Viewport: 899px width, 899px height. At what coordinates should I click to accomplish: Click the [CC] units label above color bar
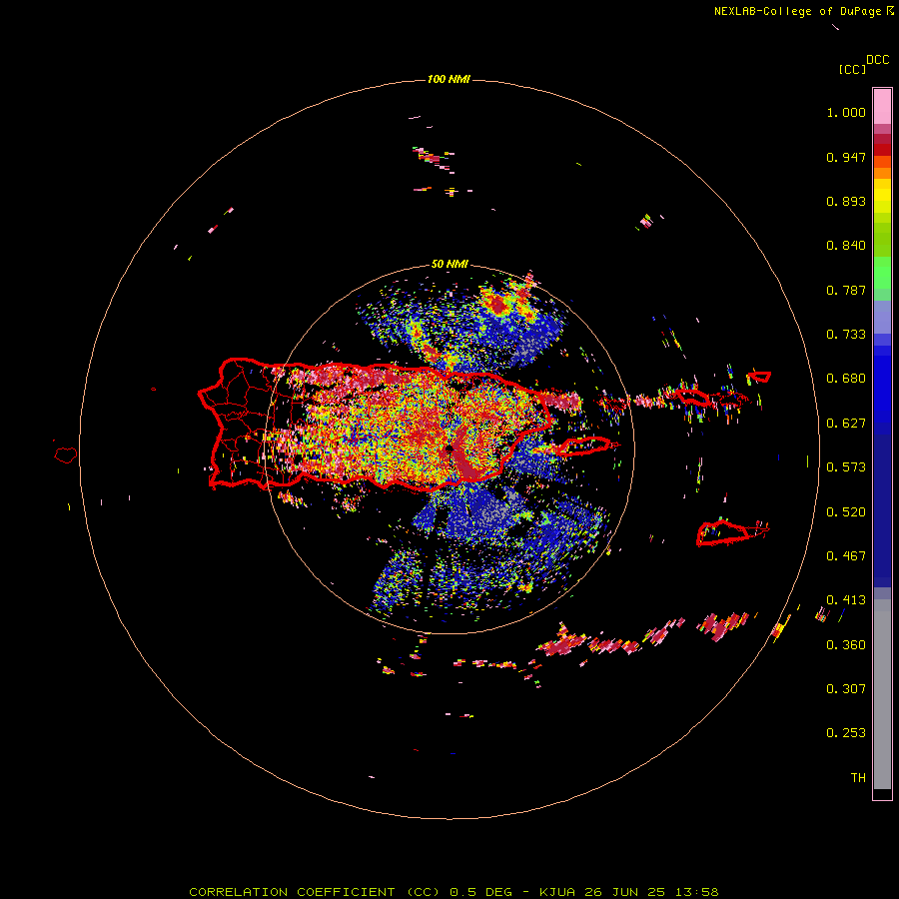pyautogui.click(x=853, y=69)
